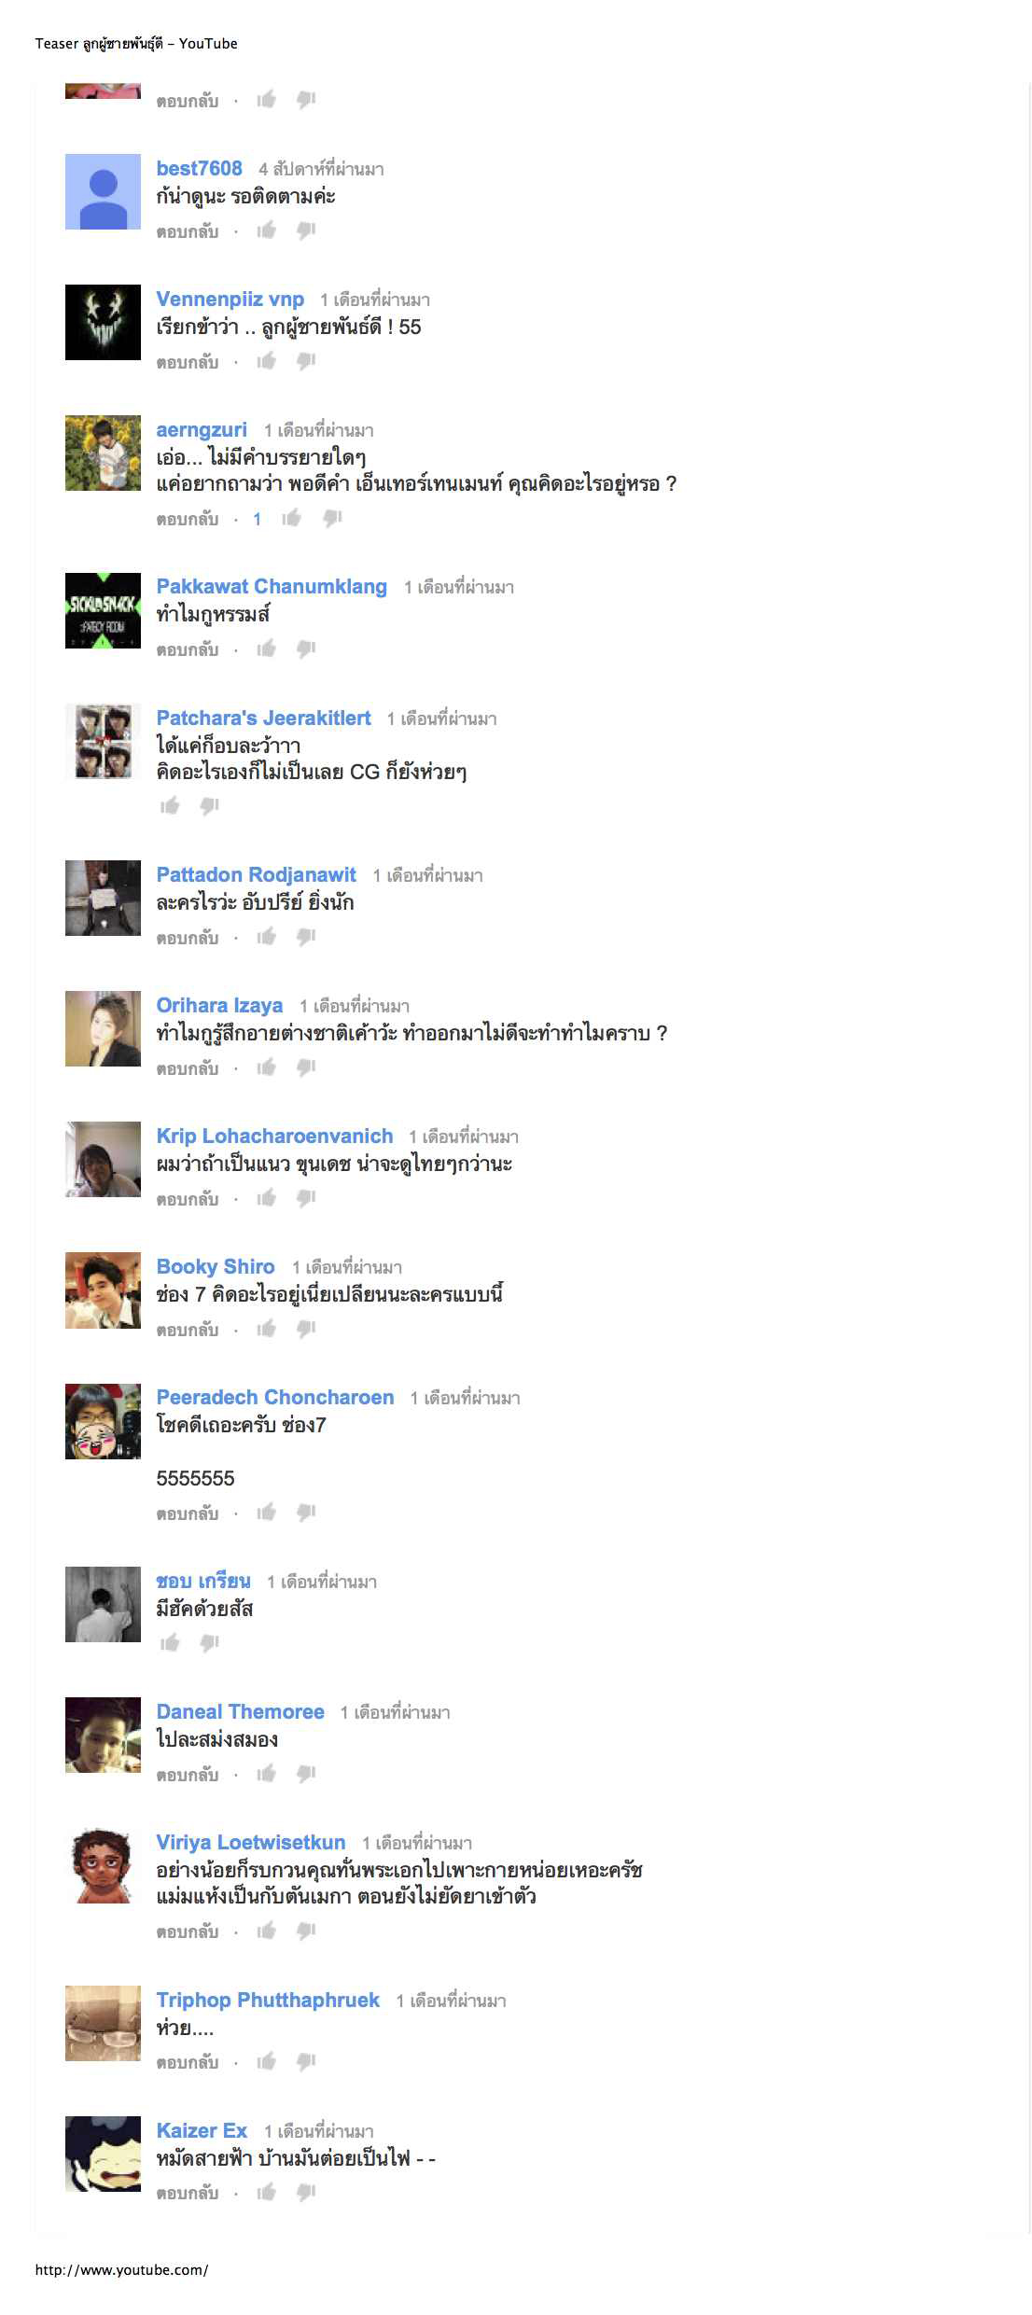The height and width of the screenshot is (2315, 1032).
Task: Thumbs up aerngzuri's comment
Action: 292,518
